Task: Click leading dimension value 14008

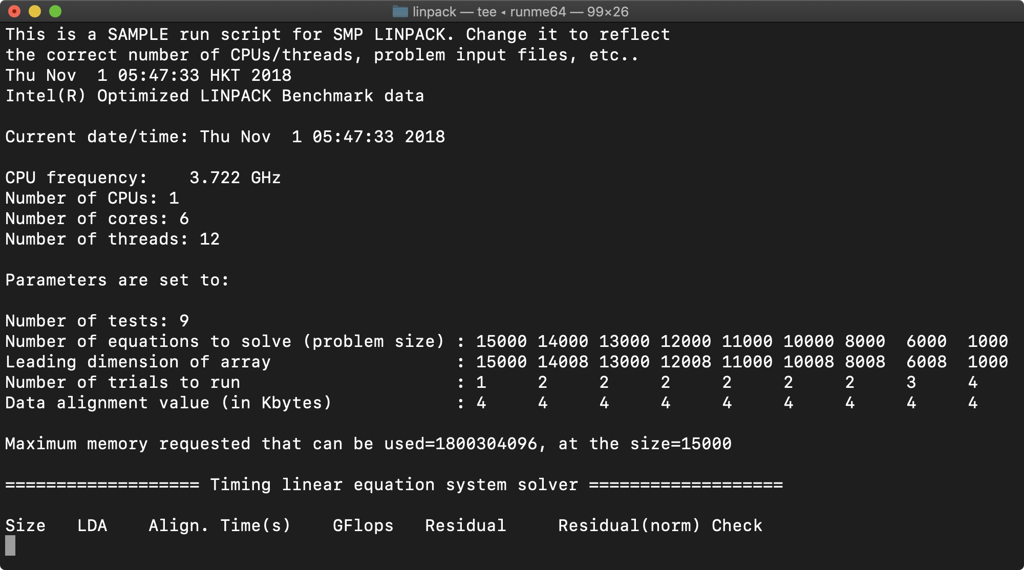Action: pyautogui.click(x=563, y=362)
